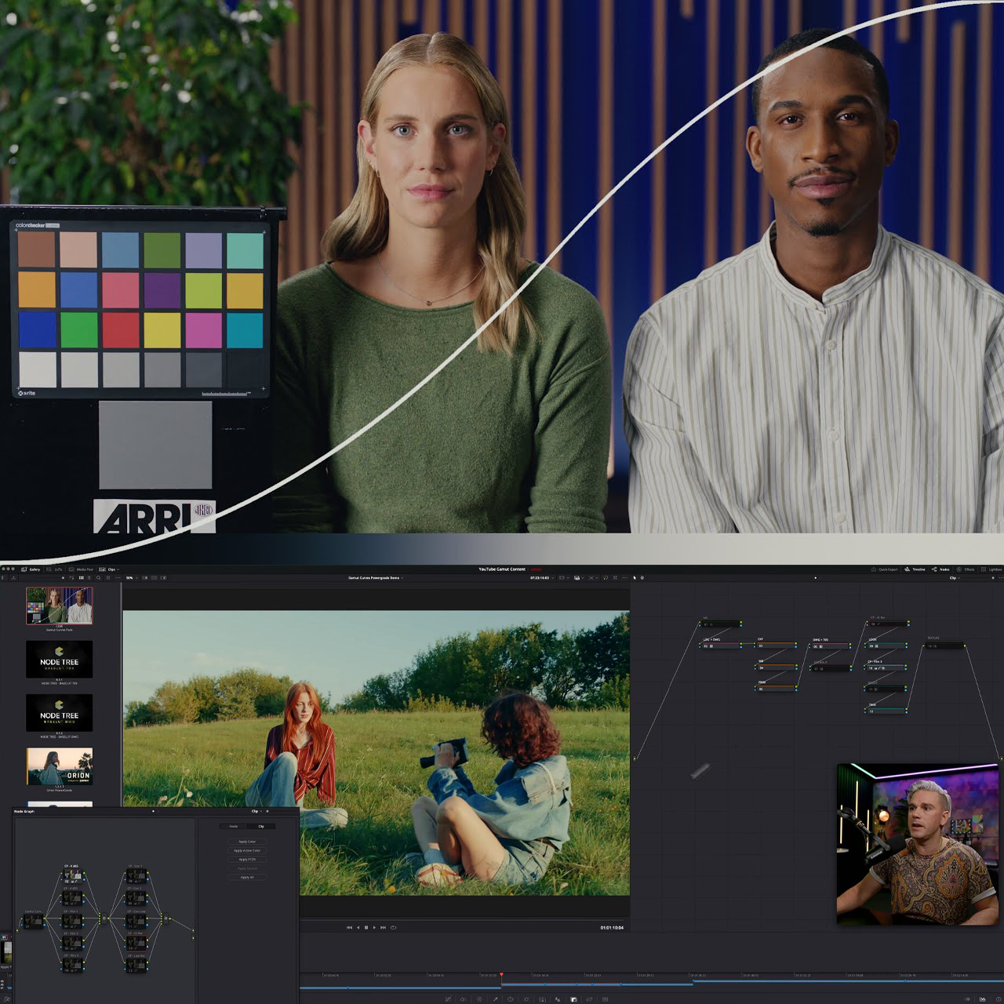Expand the viewer zoom 50% dropdown

[x=132, y=578]
